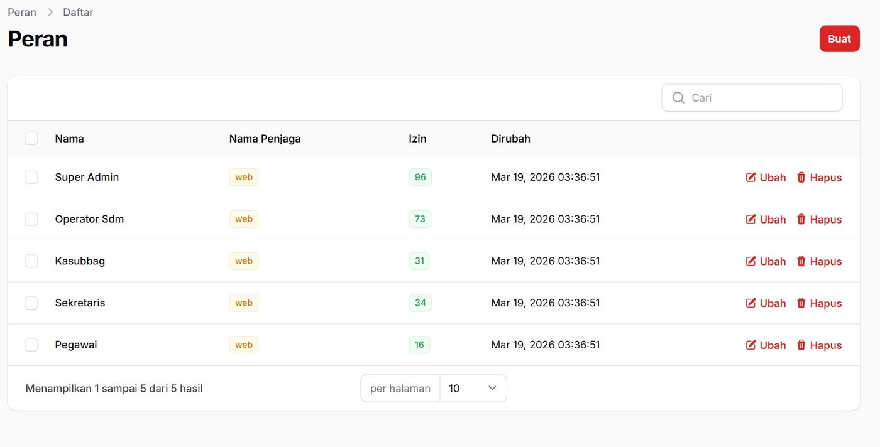Click the edit pencil icon for Sekretaris
Screen dimensions: 880x447
751,303
